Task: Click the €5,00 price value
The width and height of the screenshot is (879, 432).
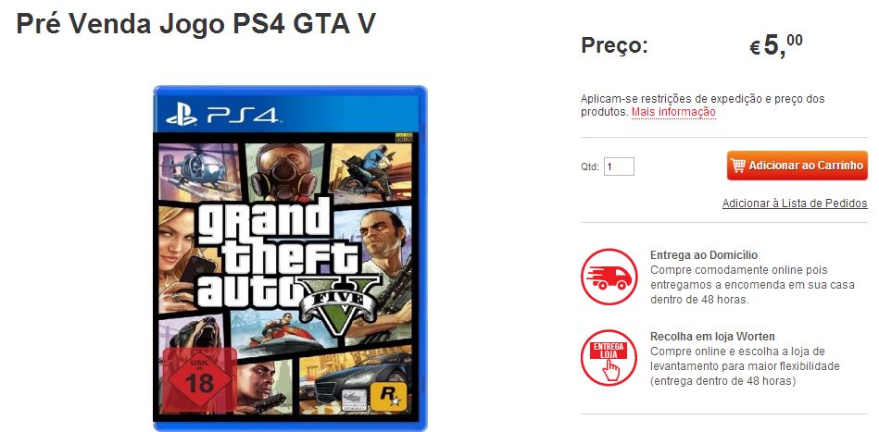Action: [776, 45]
